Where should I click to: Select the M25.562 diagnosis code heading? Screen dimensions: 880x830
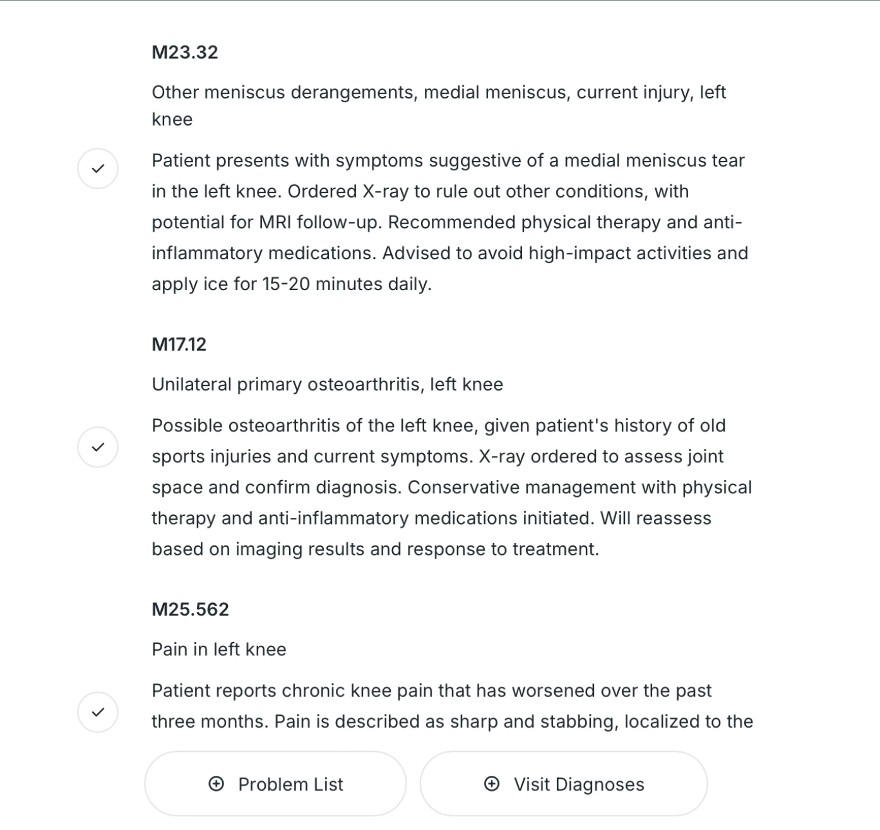pyautogui.click(x=191, y=609)
